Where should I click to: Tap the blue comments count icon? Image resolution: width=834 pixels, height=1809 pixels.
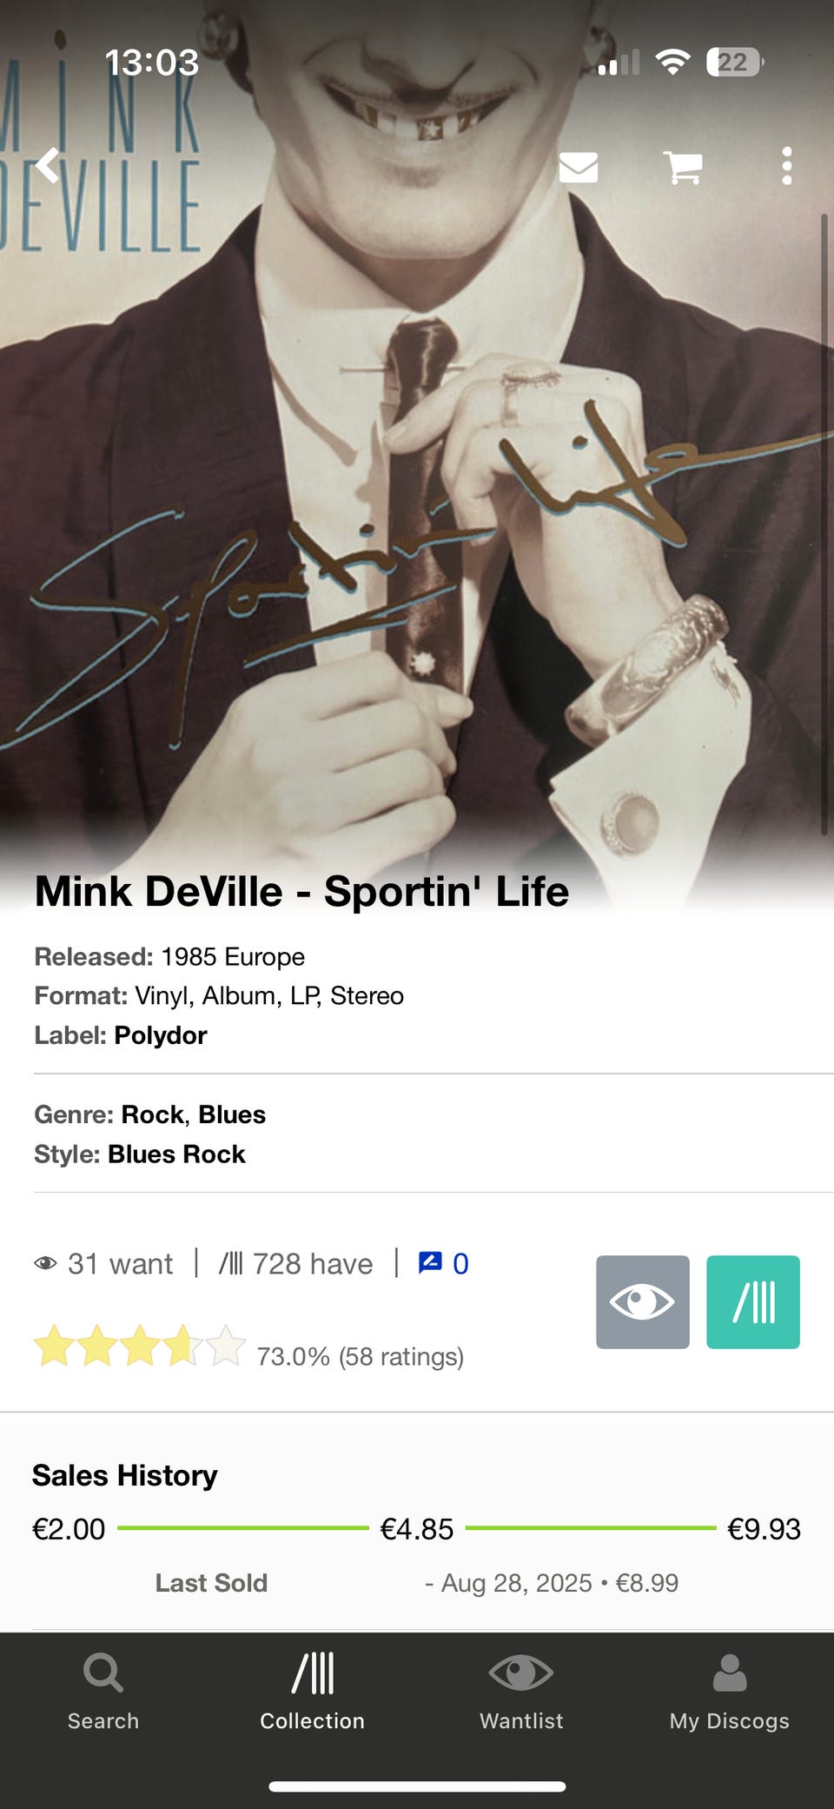coord(443,1263)
